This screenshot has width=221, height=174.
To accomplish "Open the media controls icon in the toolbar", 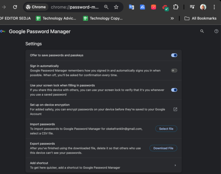I will pos(192,7).
